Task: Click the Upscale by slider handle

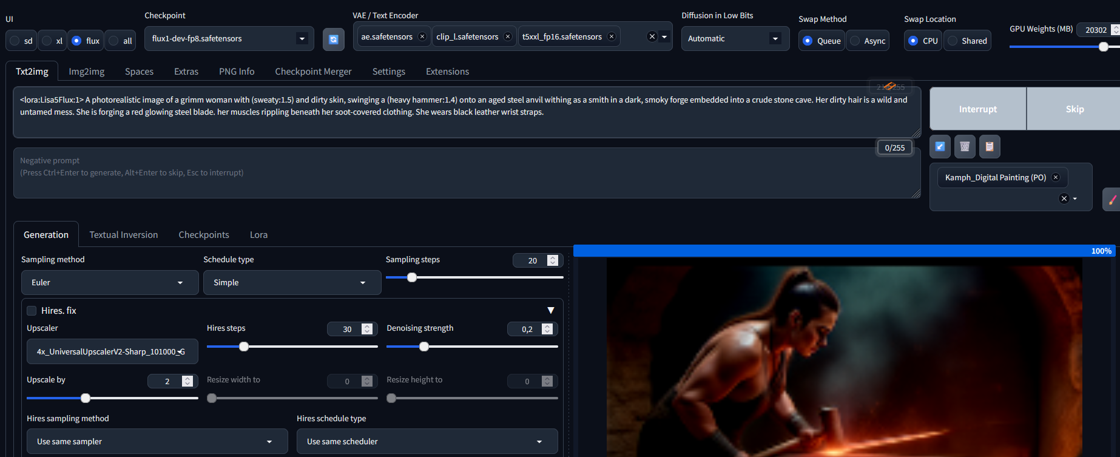Action: click(x=86, y=398)
